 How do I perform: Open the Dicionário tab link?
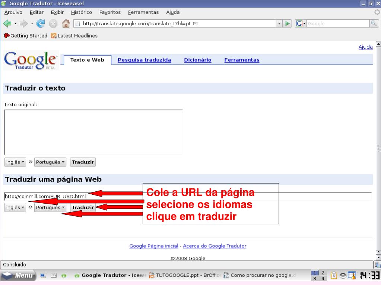pos(197,60)
